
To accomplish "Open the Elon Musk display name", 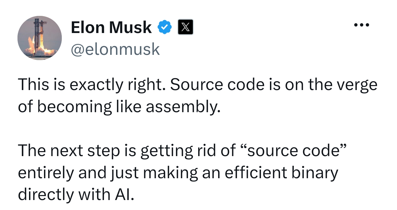I will click(111, 27).
